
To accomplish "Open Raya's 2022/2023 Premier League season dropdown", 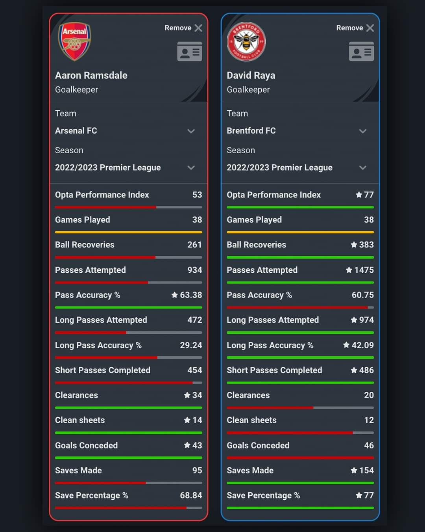I will point(363,167).
